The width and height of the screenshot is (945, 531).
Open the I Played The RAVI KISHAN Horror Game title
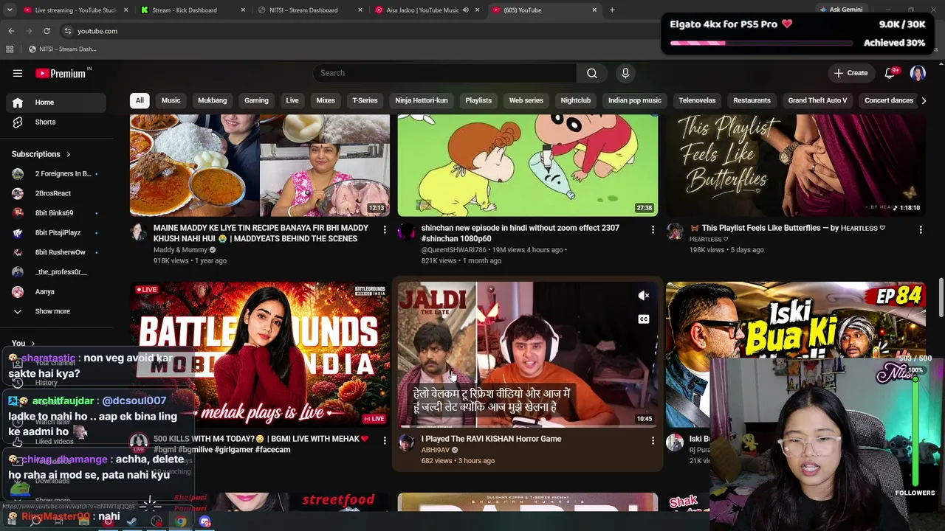(491, 439)
